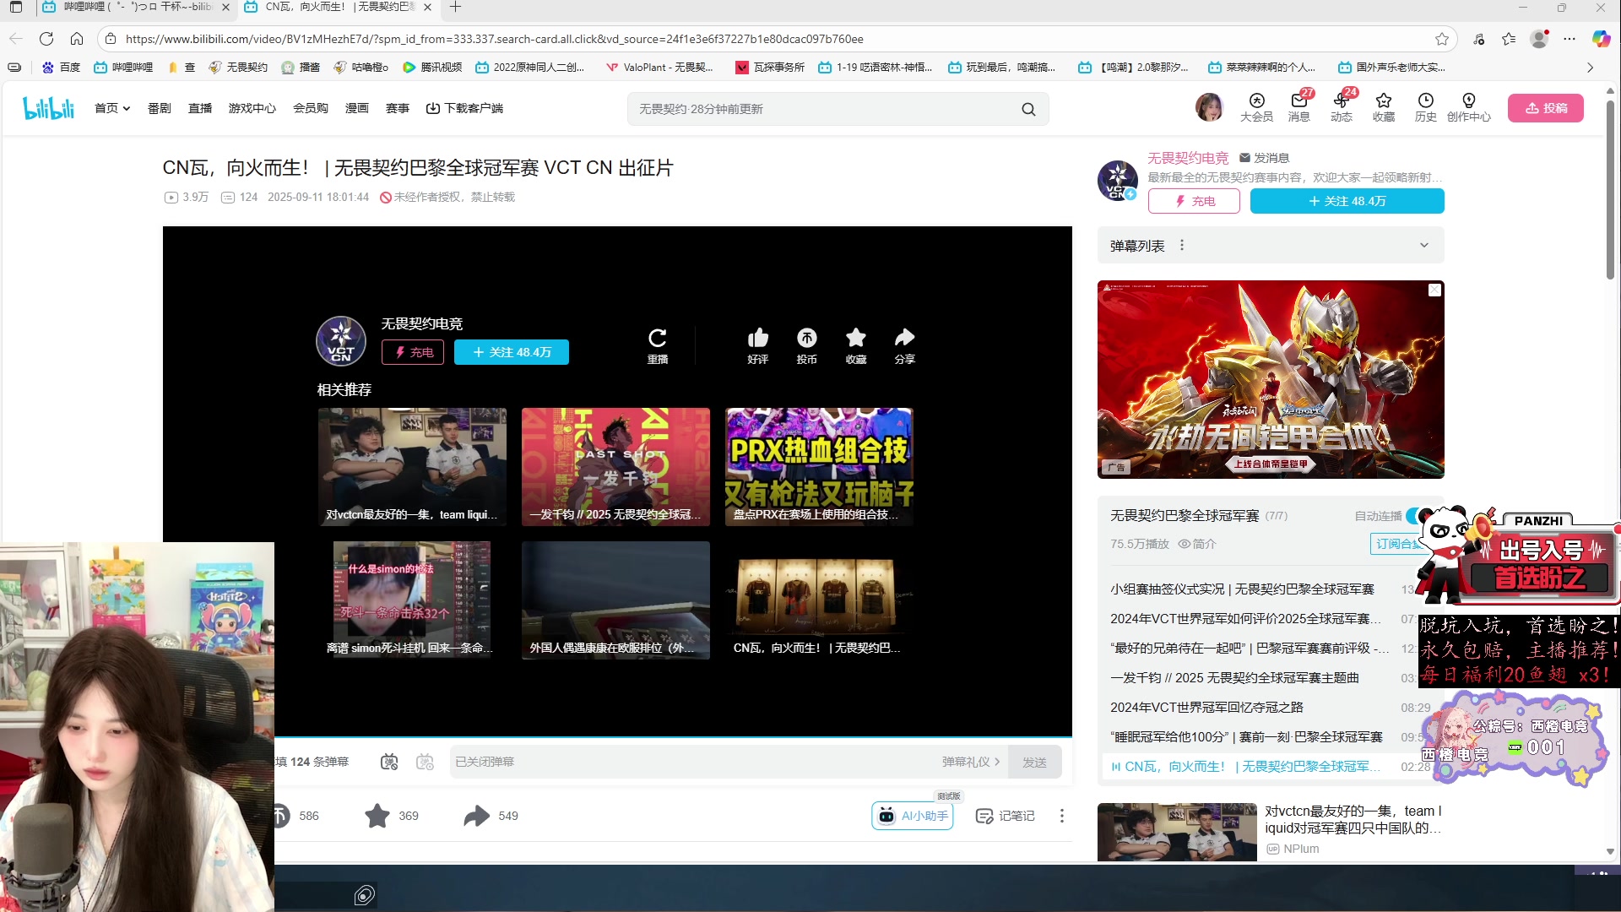The height and width of the screenshot is (912, 1621).
Task: Click the 收藏 star icon on the end screen
Action: (855, 338)
